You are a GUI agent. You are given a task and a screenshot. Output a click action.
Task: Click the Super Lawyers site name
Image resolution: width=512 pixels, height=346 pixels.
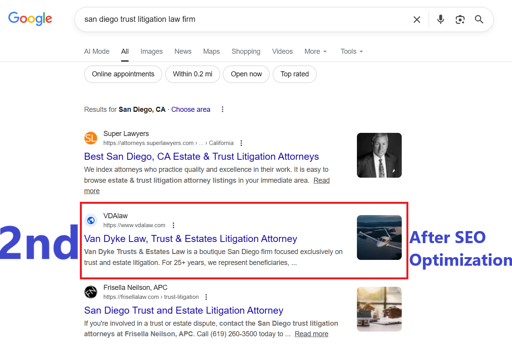[126, 134]
